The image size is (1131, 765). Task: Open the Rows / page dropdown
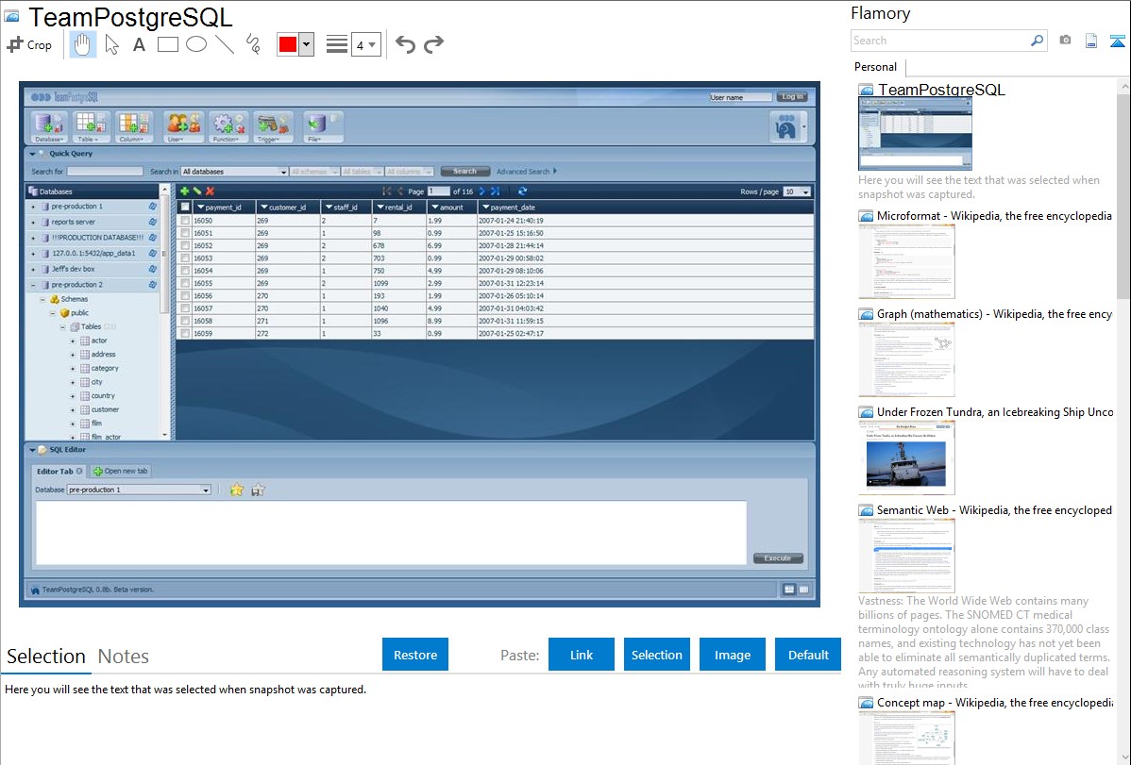click(x=796, y=191)
